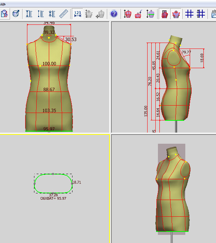
Task: Toggle the red striped mannequin view button
Action: click(165, 14)
